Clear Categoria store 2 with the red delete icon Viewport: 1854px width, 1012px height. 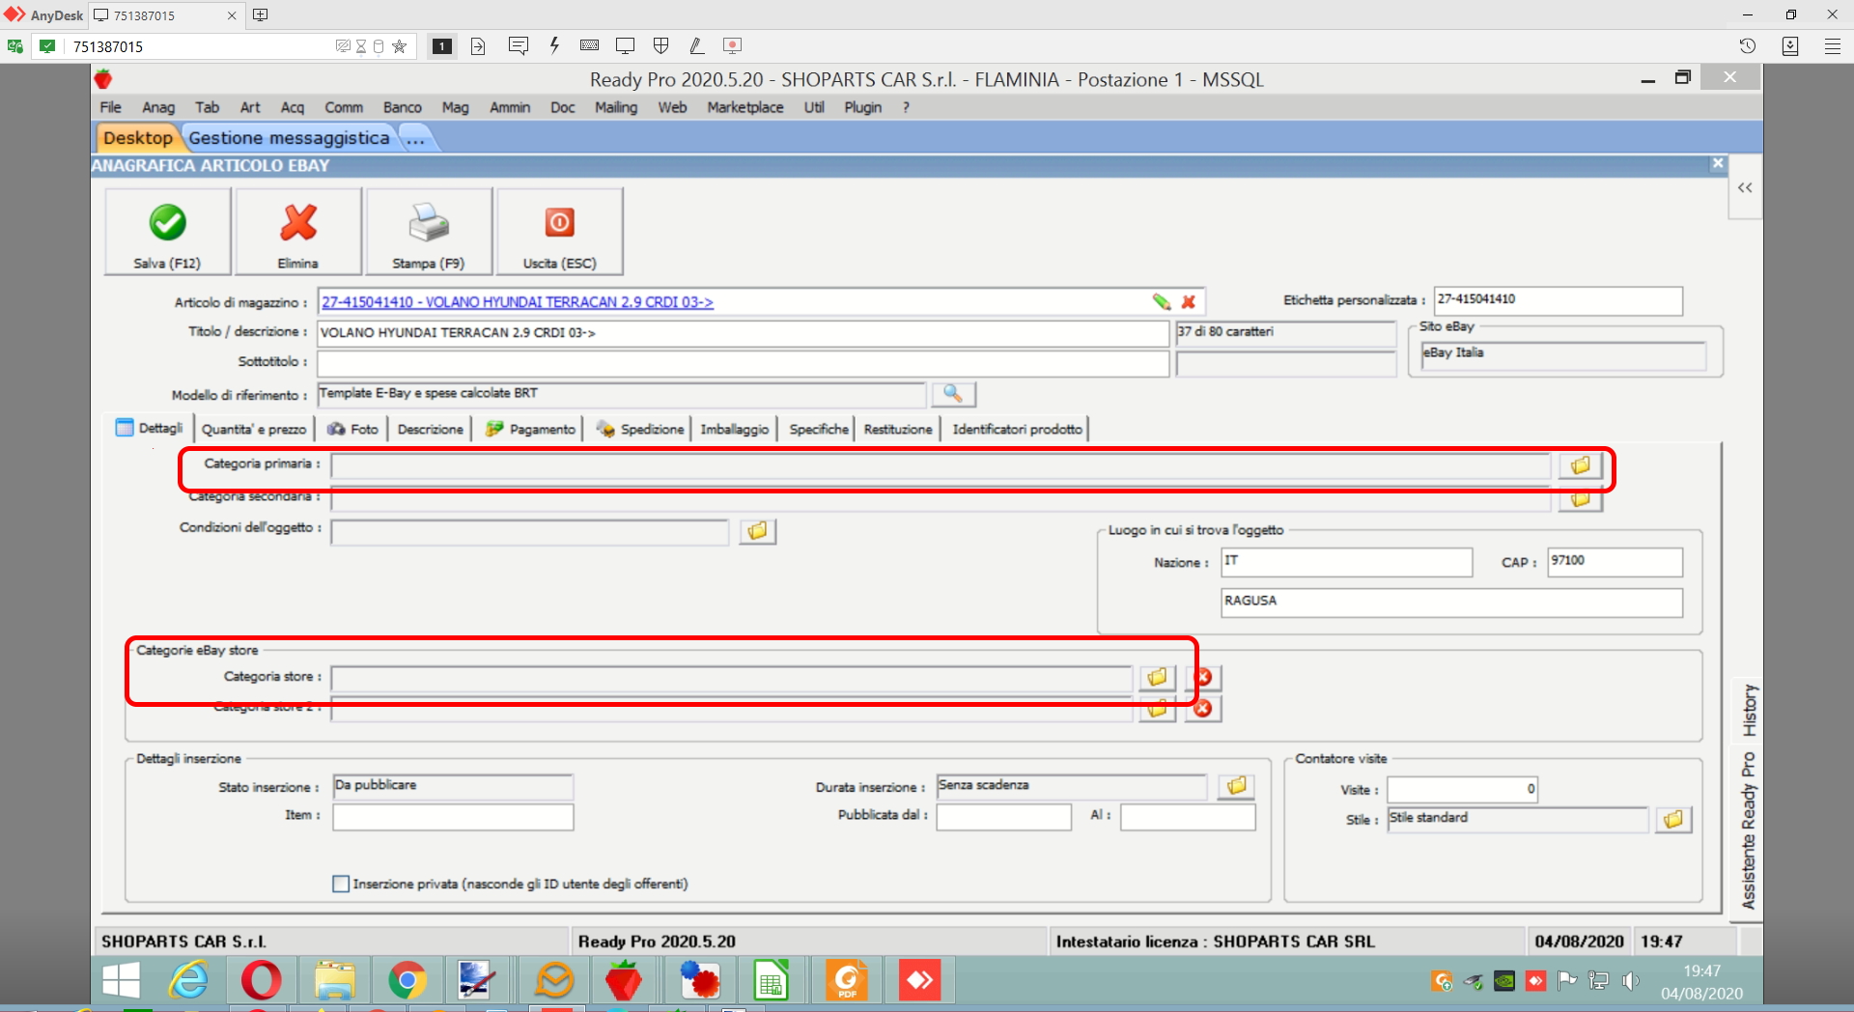pyautogui.click(x=1203, y=709)
